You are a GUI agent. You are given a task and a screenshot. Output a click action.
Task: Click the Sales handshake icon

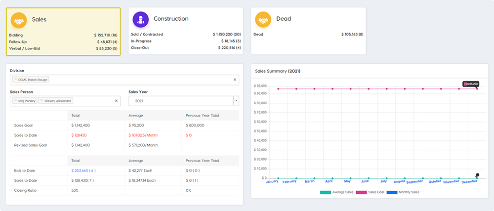19,20
